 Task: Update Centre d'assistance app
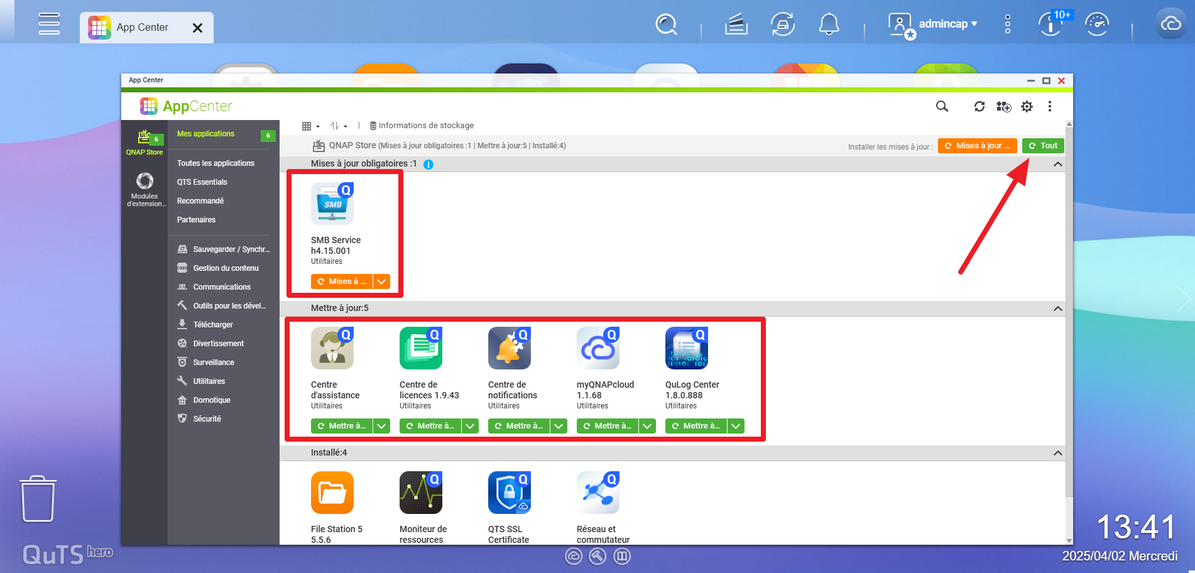point(342,426)
